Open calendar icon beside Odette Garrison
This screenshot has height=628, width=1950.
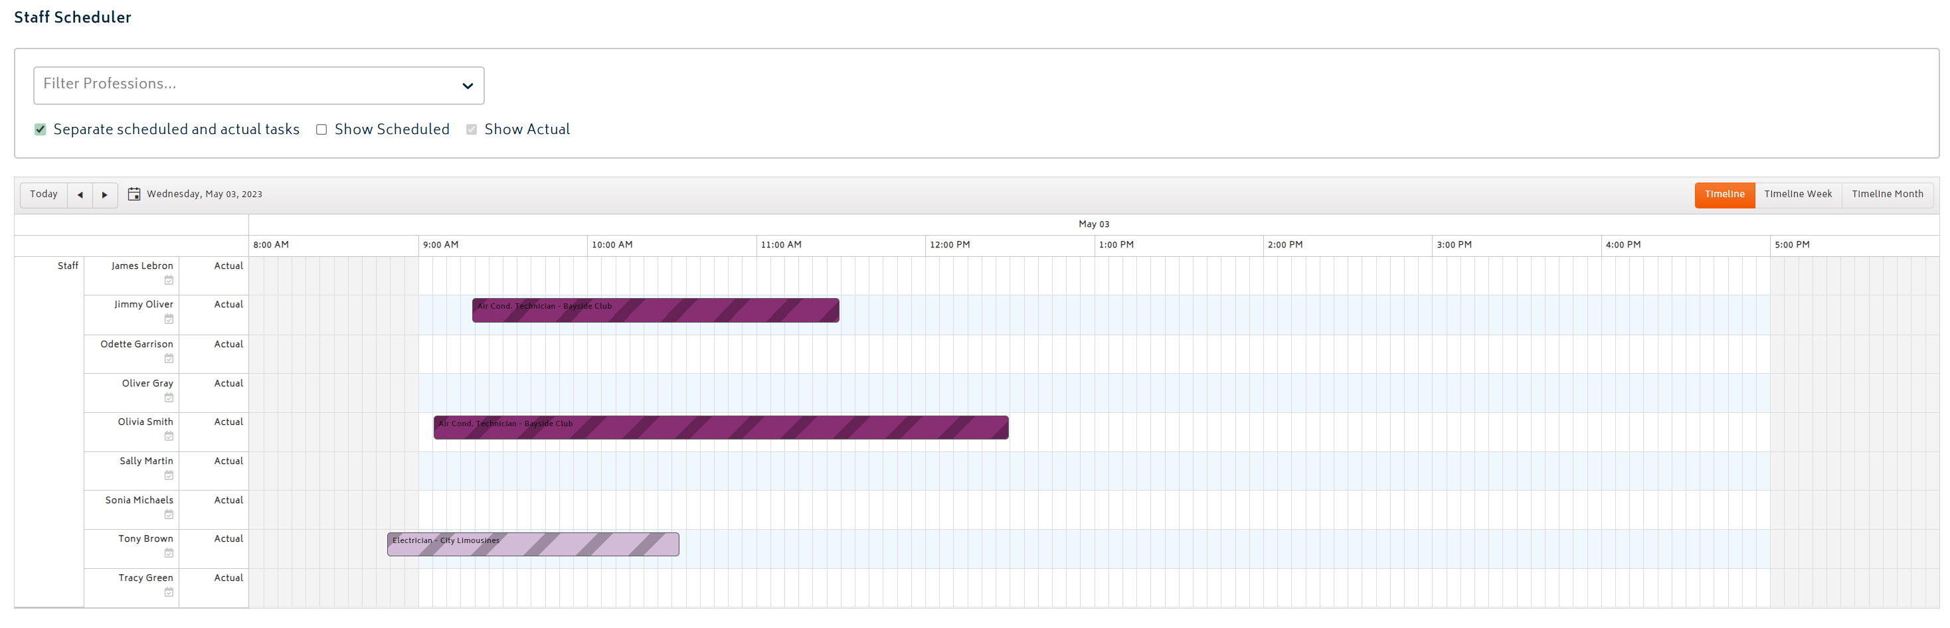tap(169, 358)
